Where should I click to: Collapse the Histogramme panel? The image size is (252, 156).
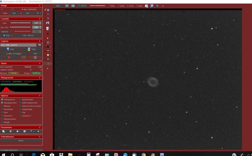(x=40, y=78)
